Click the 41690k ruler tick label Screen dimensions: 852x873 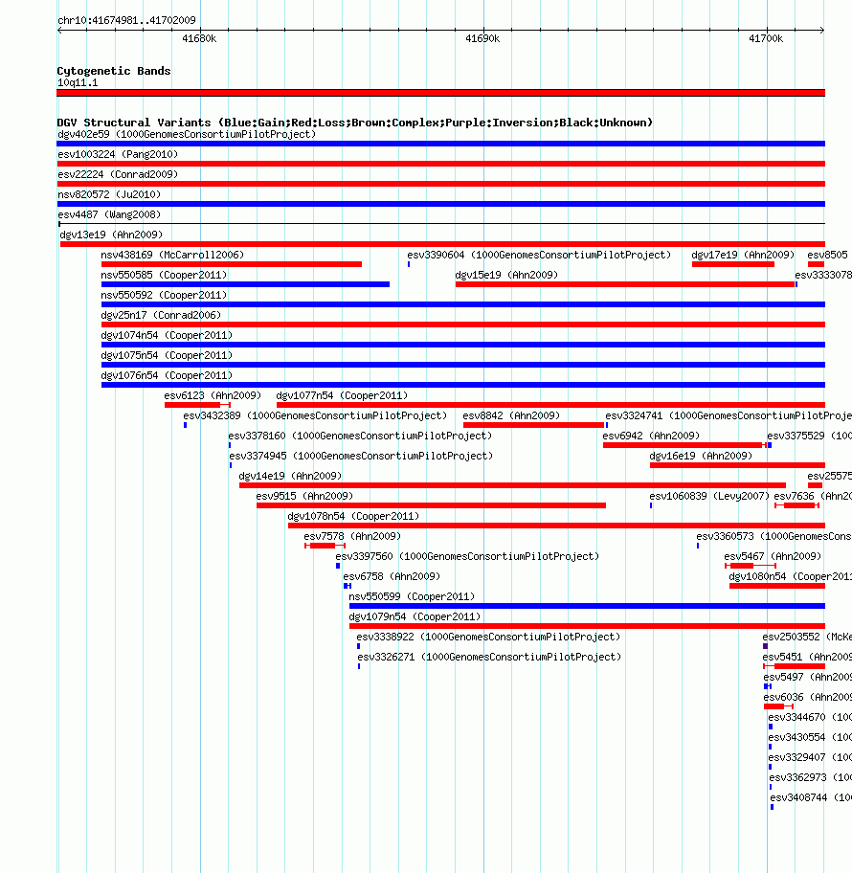coord(482,38)
